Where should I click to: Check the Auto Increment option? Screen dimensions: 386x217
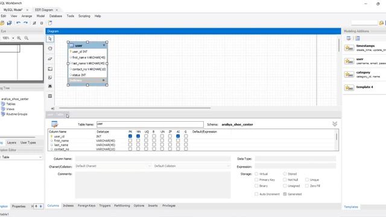point(256,194)
